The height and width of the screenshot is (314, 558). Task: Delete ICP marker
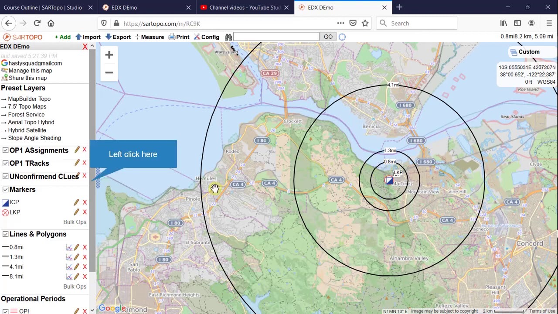85,202
